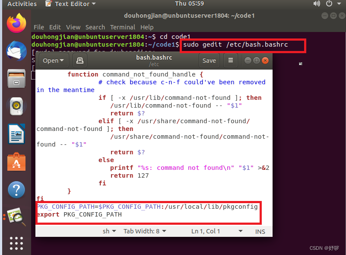This screenshot has height=255, width=346.
Task: Save the bash.bashrc file
Action: click(209, 60)
